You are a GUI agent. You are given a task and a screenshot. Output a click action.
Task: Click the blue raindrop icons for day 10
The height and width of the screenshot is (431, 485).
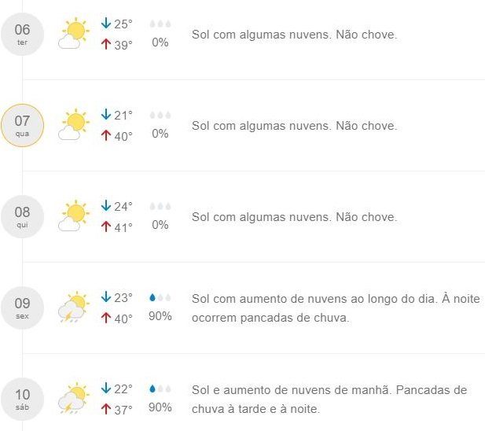[x=160, y=389]
